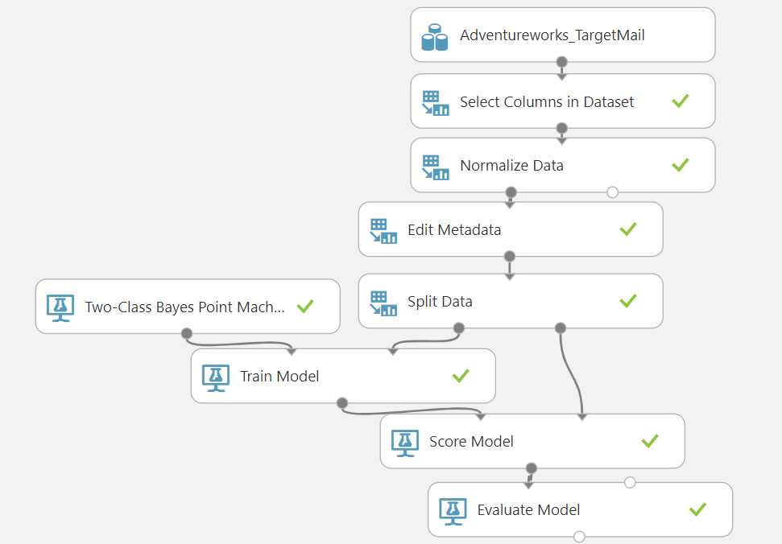Click Normalize Data's right unconnected output port
This screenshot has width=782, height=544.
pos(612,192)
